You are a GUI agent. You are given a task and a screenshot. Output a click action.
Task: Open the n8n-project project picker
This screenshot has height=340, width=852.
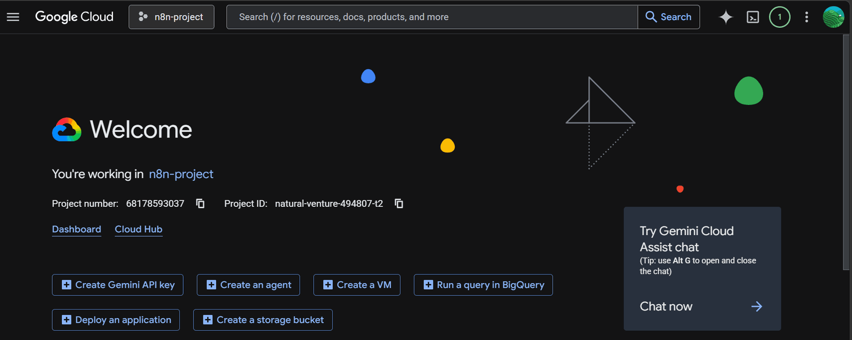click(171, 17)
